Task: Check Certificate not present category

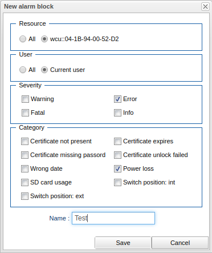Action: click(x=25, y=141)
